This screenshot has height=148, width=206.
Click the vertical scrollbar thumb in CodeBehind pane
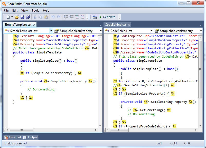coord(200,69)
